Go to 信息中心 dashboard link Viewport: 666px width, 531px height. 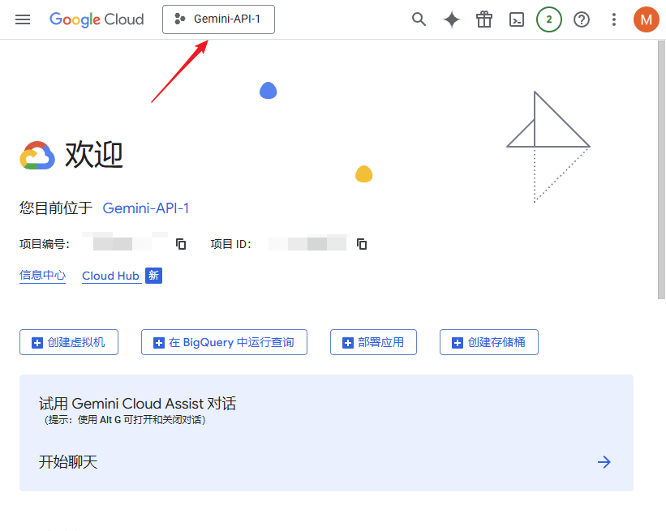point(42,276)
